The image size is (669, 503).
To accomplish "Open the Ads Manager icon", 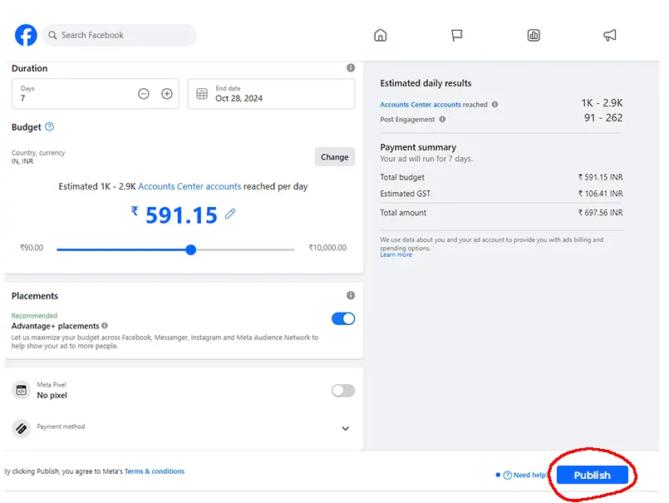I will pos(533,36).
